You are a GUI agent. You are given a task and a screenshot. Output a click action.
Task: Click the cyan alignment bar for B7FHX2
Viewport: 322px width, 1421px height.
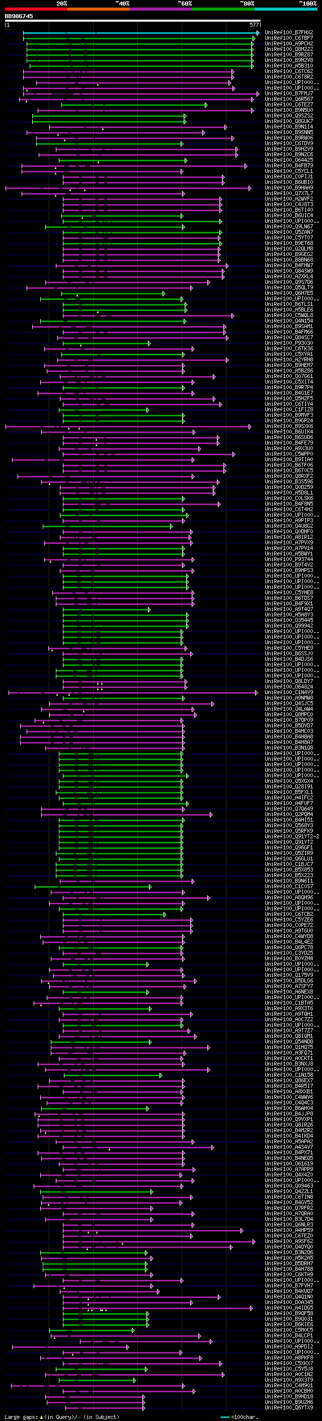141,33
